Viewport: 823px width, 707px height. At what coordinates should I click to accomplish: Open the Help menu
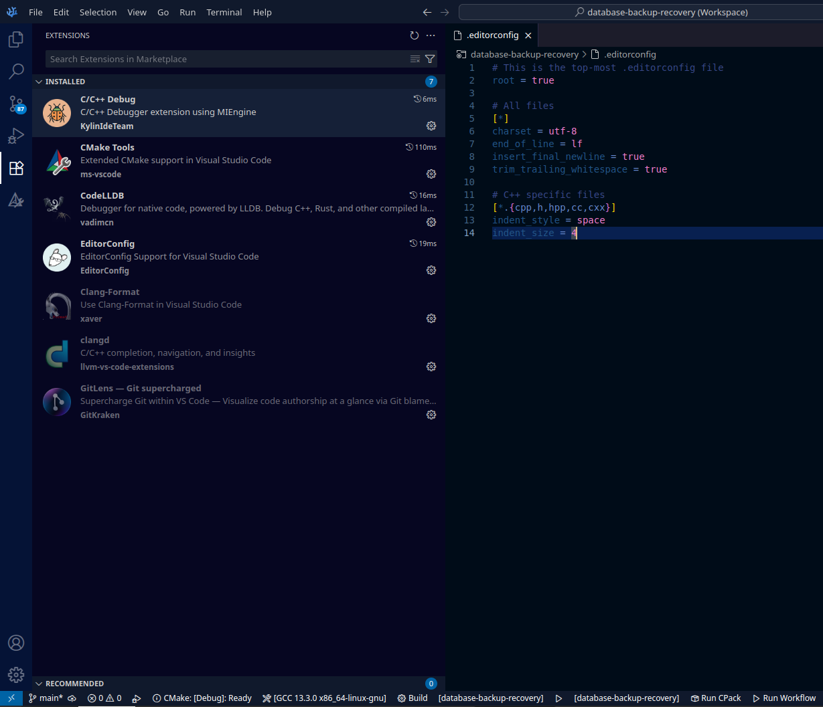point(263,12)
